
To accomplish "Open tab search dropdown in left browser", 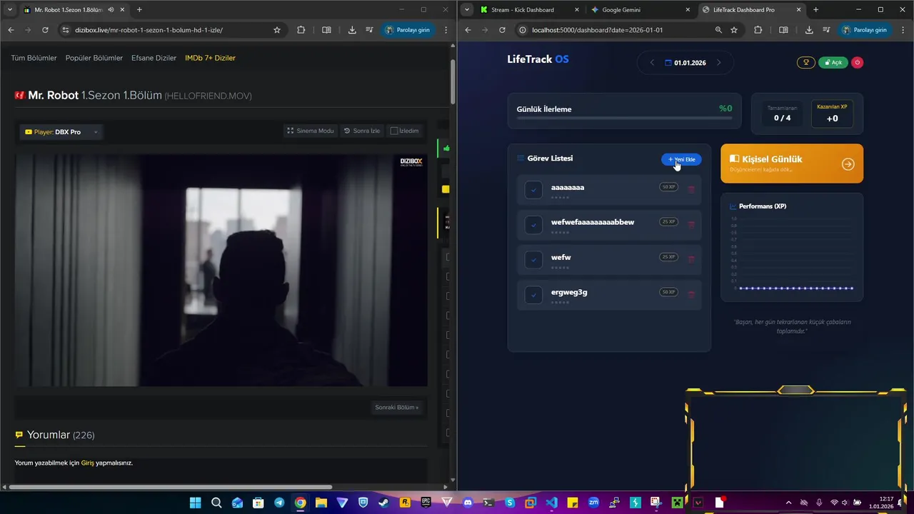I will [9, 10].
